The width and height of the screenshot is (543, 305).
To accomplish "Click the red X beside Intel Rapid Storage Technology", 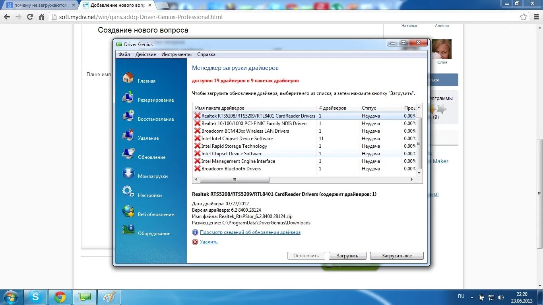I will pos(197,146).
